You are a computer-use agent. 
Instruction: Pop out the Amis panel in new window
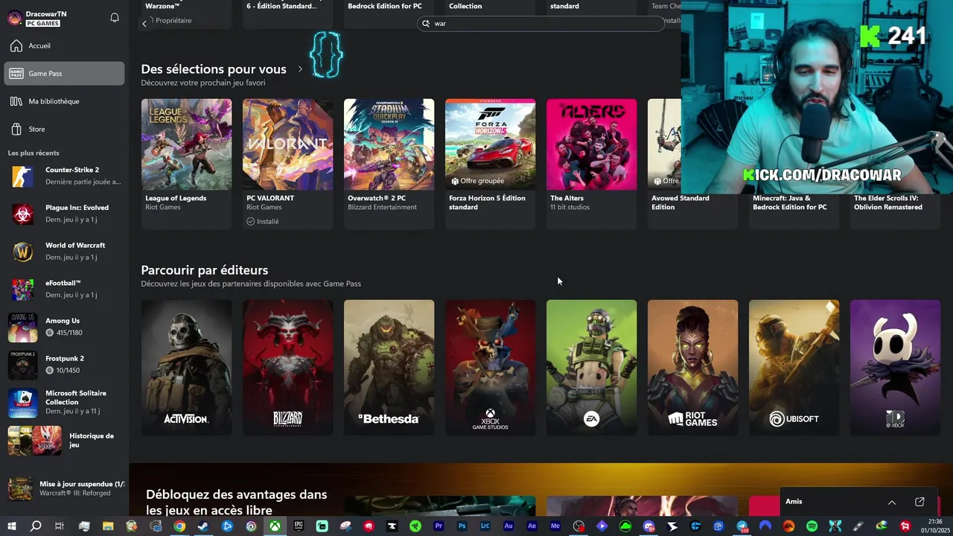coord(919,502)
